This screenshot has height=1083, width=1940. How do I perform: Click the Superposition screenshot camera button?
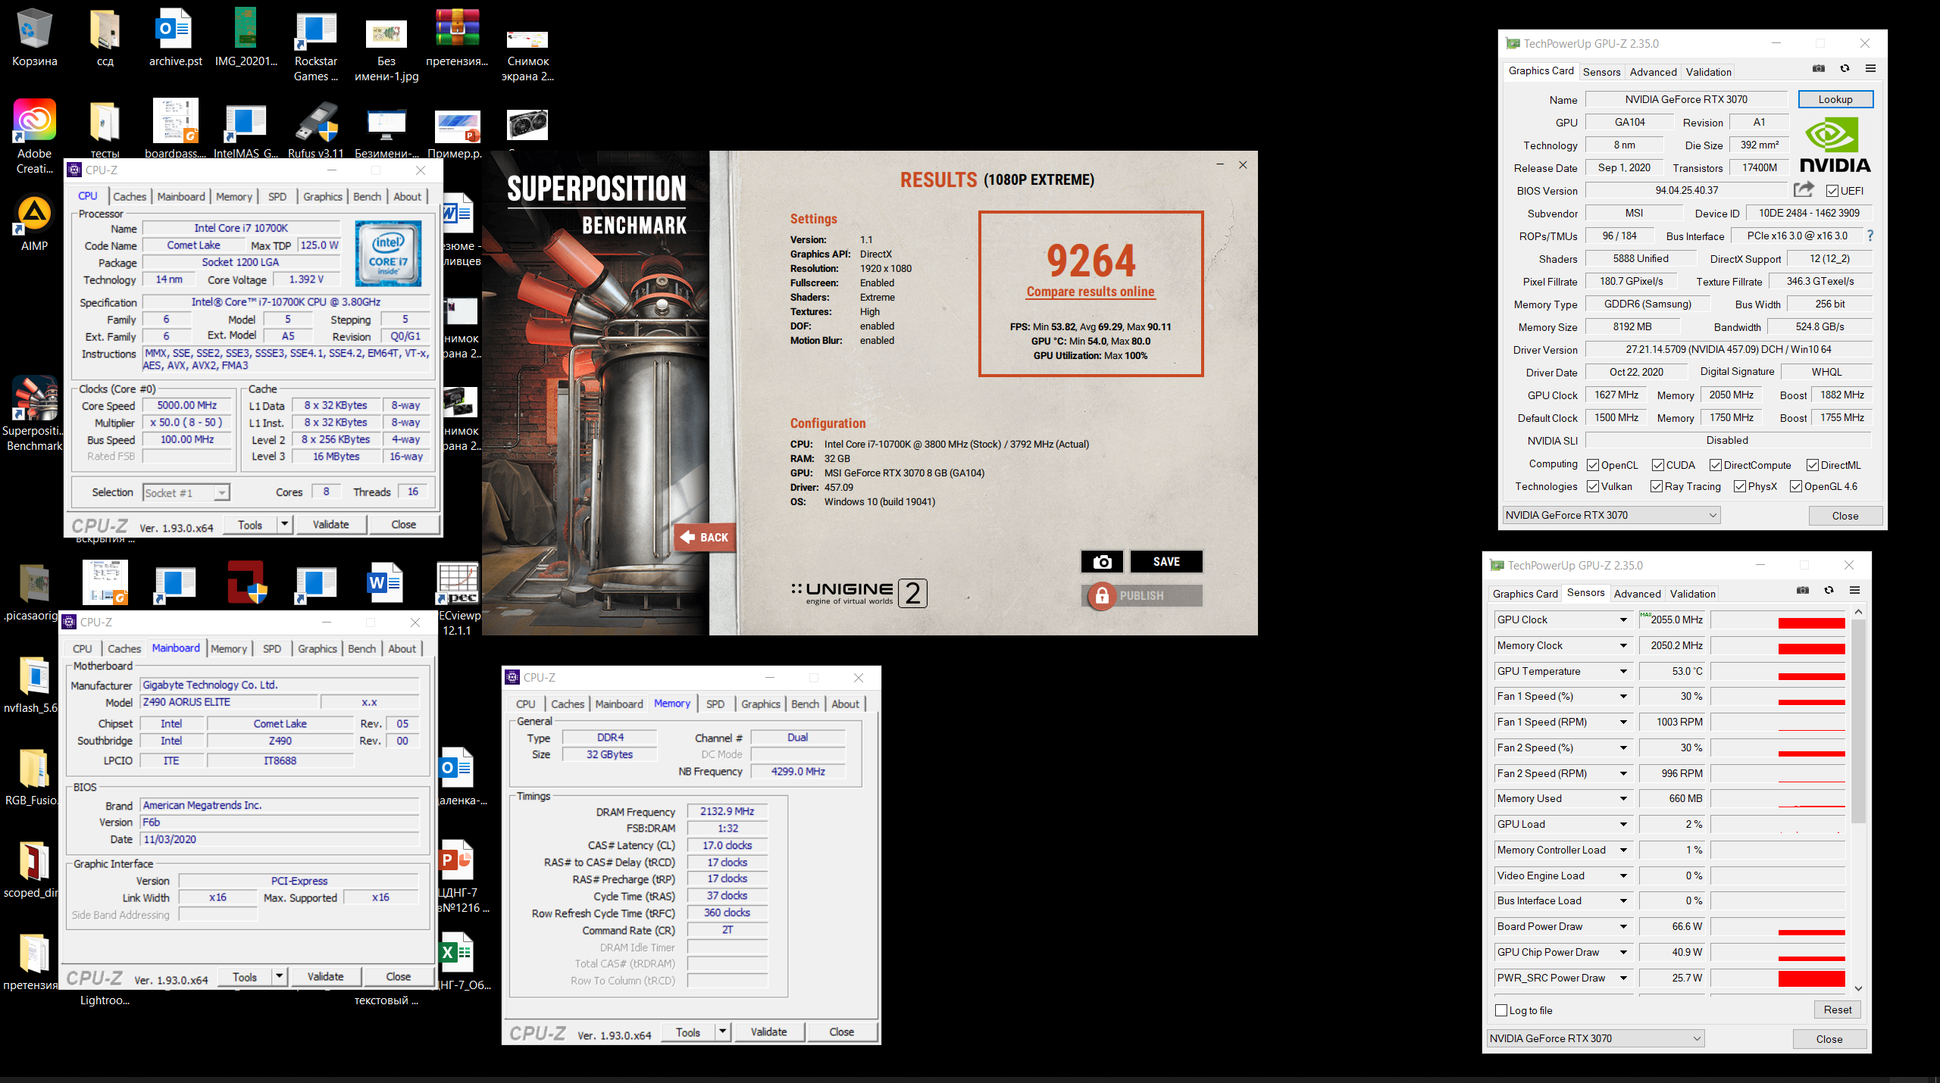(x=1102, y=561)
